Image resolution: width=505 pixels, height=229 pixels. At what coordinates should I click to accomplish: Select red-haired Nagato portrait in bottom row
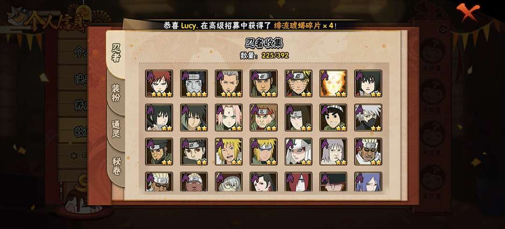pos(298,182)
